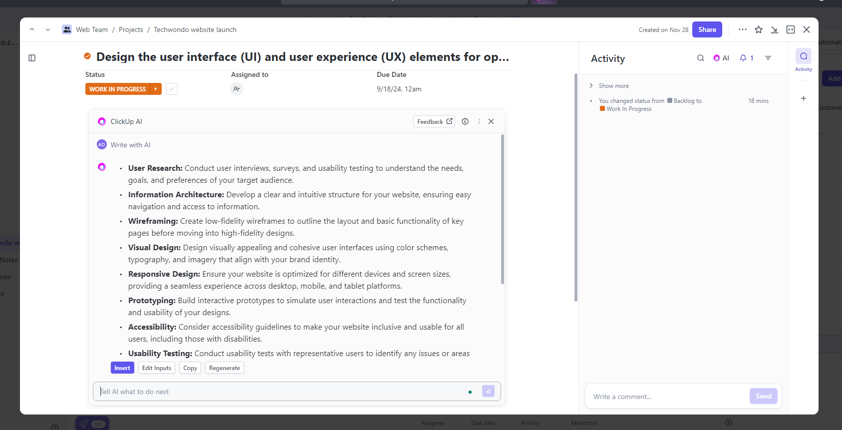Toggle the left sidebar panel

coord(32,58)
